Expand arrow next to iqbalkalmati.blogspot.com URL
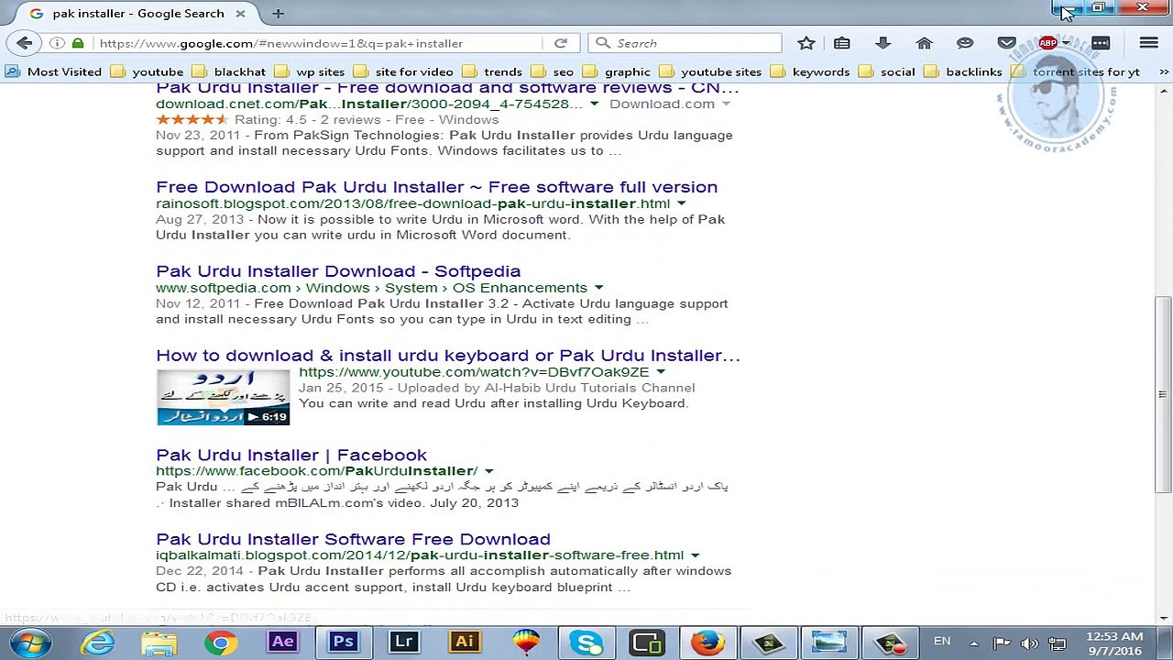 coord(695,555)
